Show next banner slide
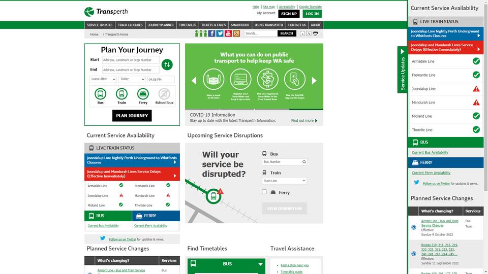The height and width of the screenshot is (274, 488). (x=314, y=81)
